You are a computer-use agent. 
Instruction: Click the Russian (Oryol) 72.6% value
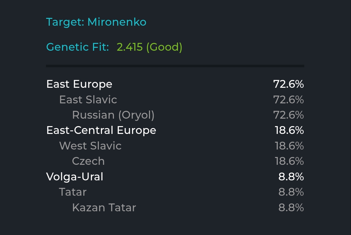tap(289, 115)
